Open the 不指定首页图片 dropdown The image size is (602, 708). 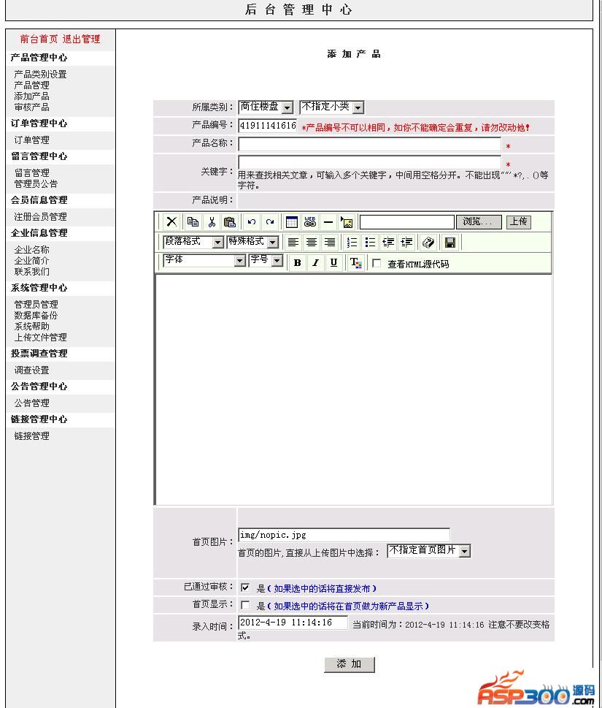pos(429,550)
